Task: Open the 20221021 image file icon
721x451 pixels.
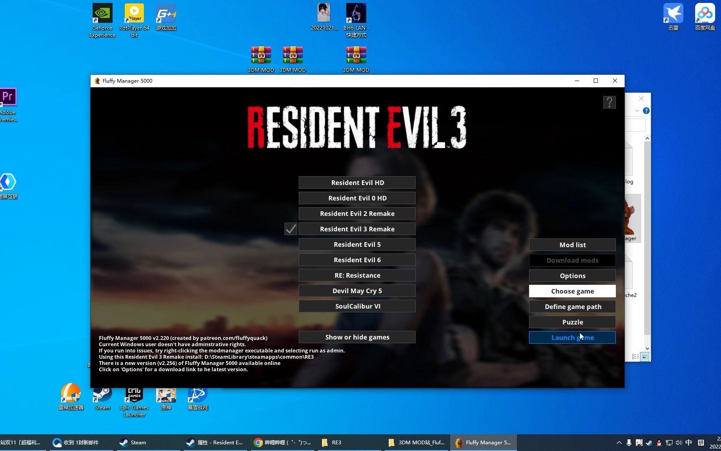Action: coord(324,17)
